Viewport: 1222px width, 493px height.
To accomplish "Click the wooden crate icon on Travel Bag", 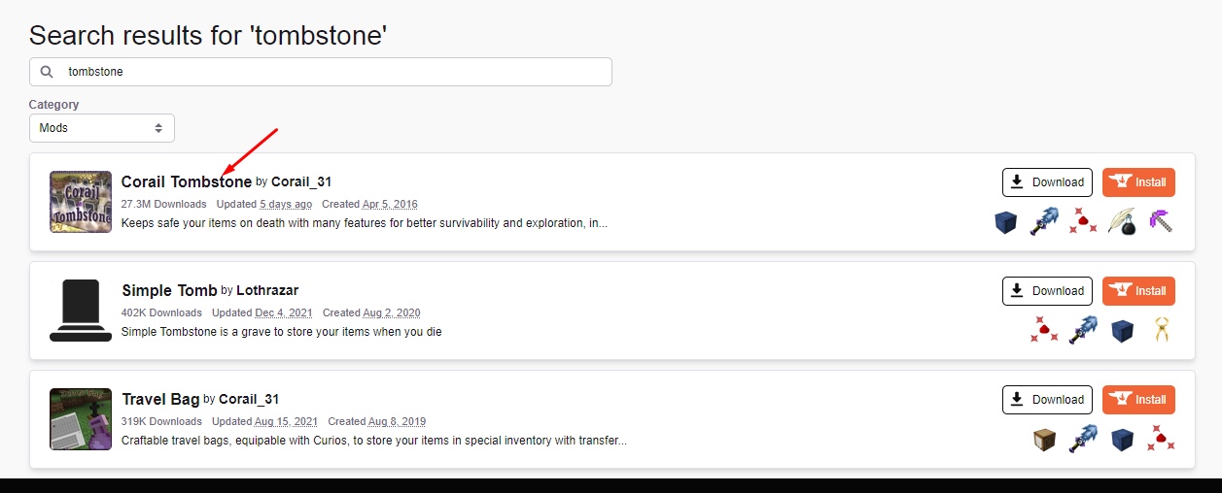I will tap(1044, 440).
